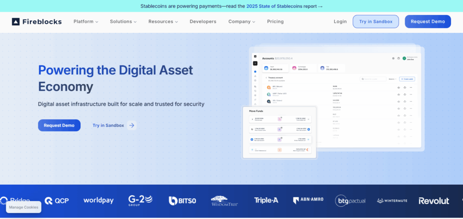The image size is (463, 219).
Task: Click the black plus button in preview sidebar
Action: pyautogui.click(x=255, y=63)
